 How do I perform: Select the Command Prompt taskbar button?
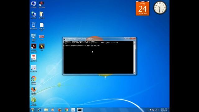point(80,110)
